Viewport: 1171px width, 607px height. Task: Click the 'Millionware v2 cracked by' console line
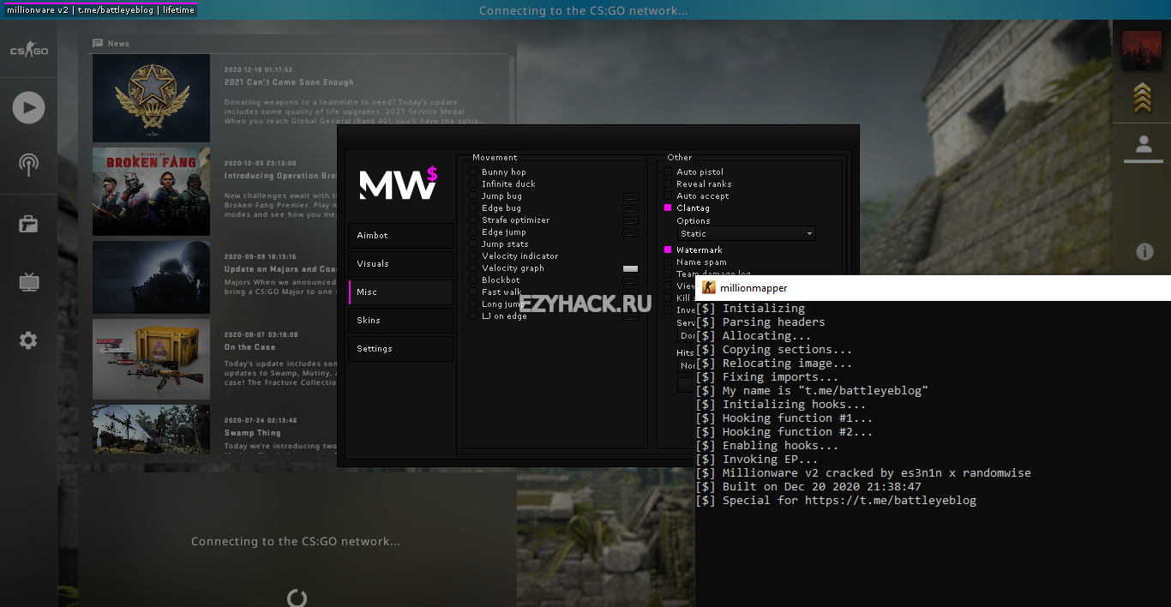864,473
